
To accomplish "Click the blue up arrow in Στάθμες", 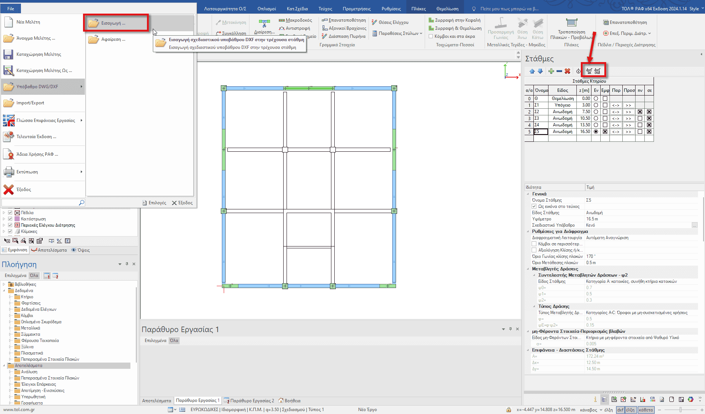I will [532, 71].
